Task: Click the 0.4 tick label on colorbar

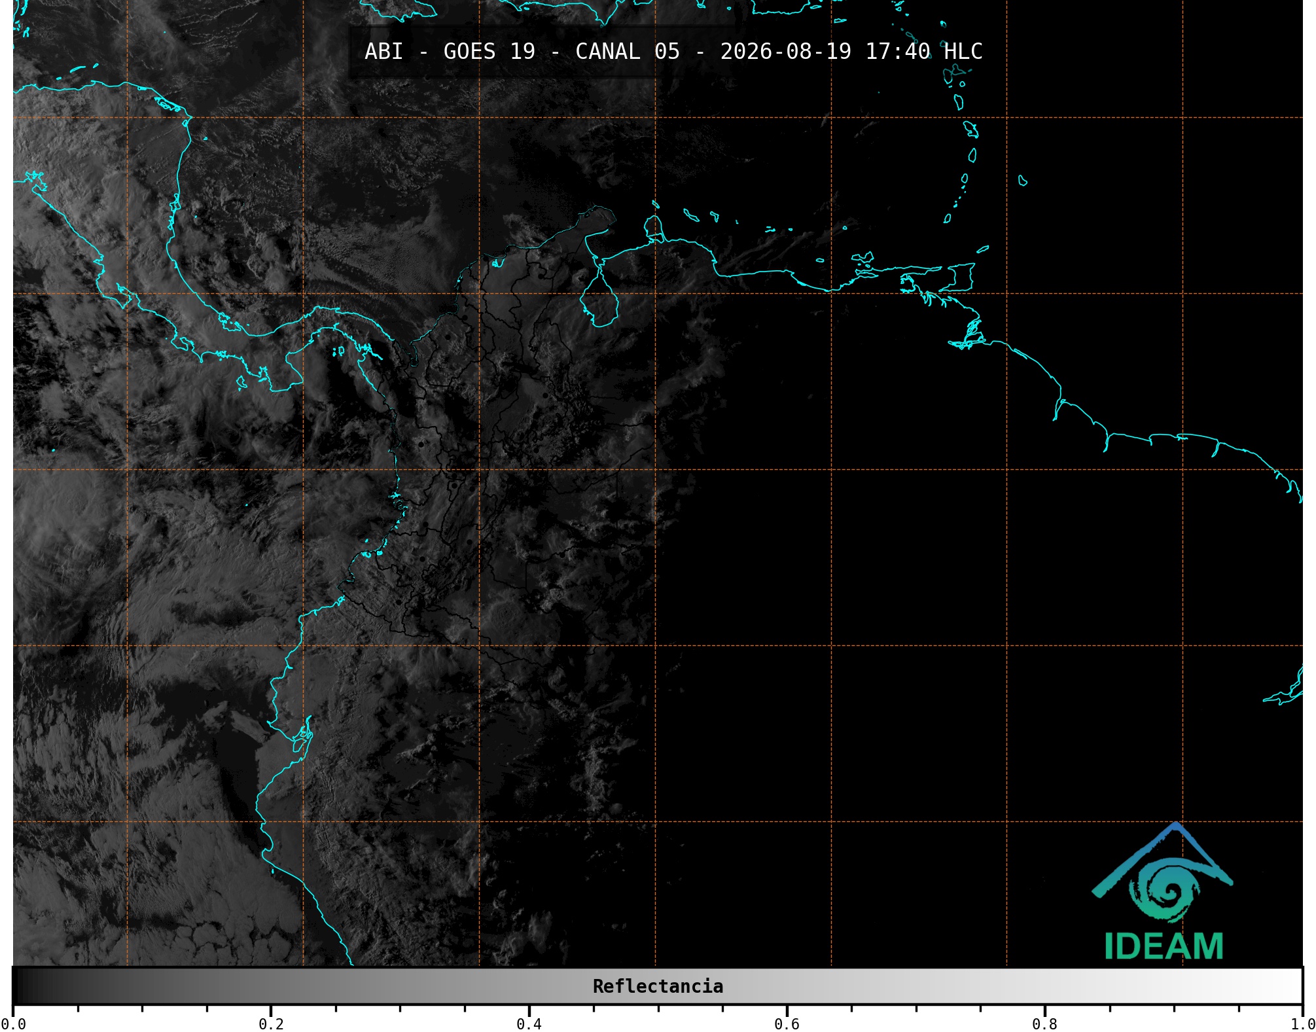Action: point(529,1024)
